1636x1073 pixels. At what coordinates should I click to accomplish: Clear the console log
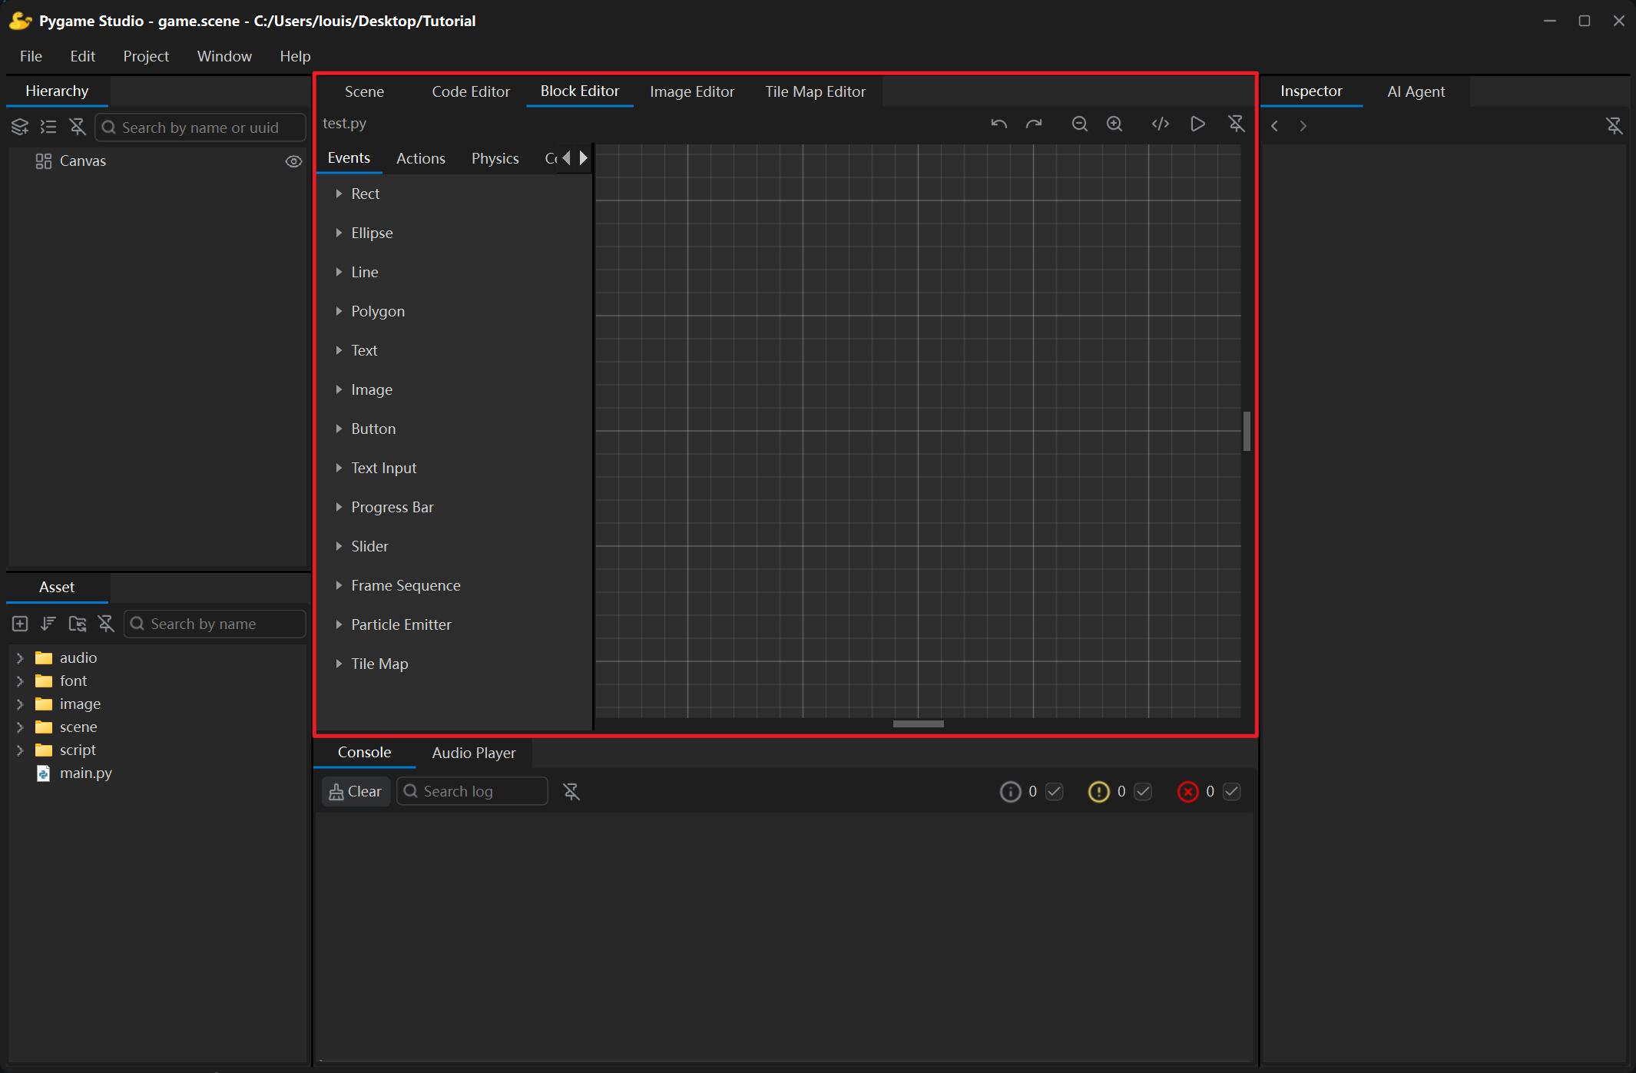pyautogui.click(x=356, y=791)
